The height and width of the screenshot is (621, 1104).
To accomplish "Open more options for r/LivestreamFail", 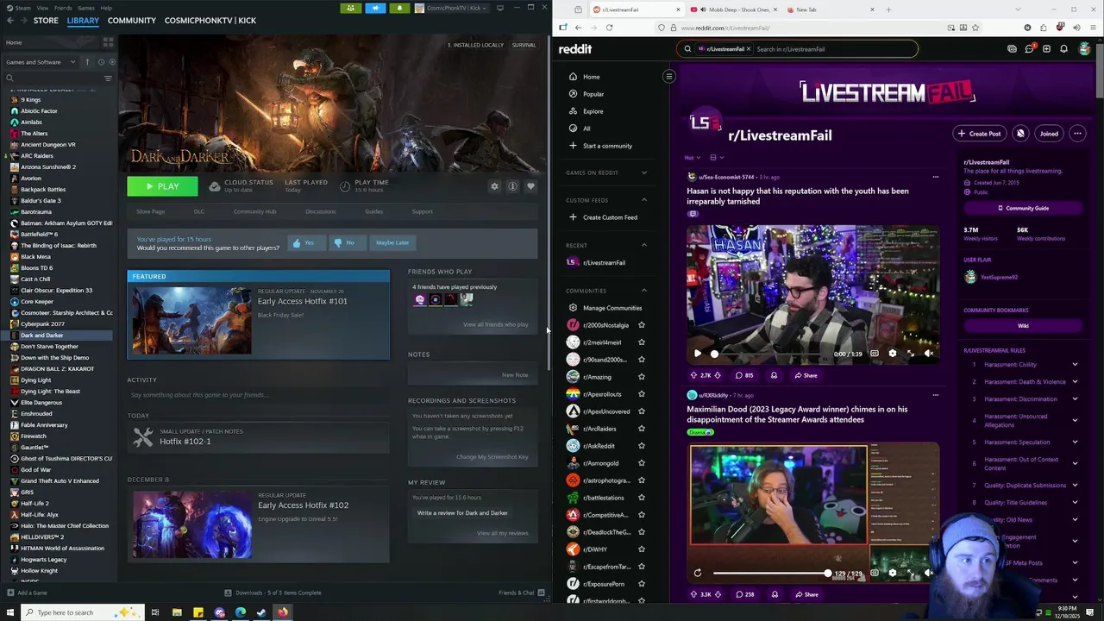I will click(x=1077, y=134).
